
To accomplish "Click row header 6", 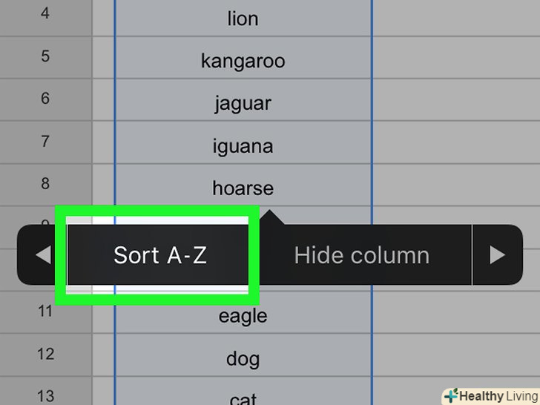I will [x=45, y=98].
